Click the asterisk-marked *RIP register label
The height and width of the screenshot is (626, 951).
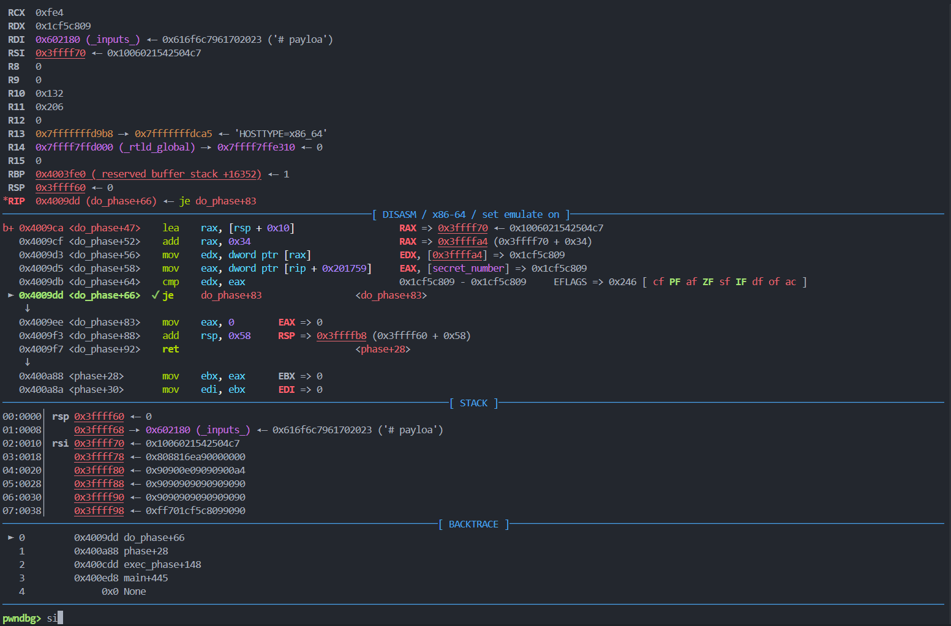coord(14,201)
